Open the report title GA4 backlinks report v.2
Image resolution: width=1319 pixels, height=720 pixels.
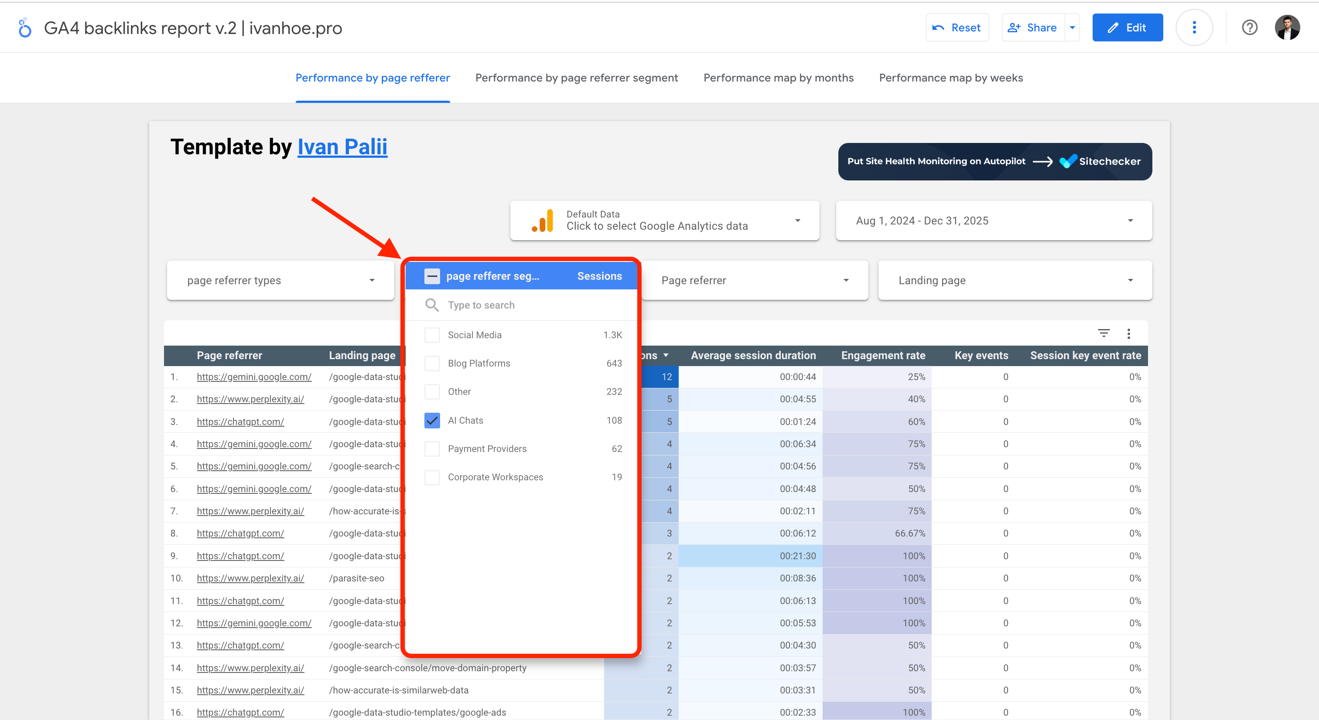click(x=193, y=27)
